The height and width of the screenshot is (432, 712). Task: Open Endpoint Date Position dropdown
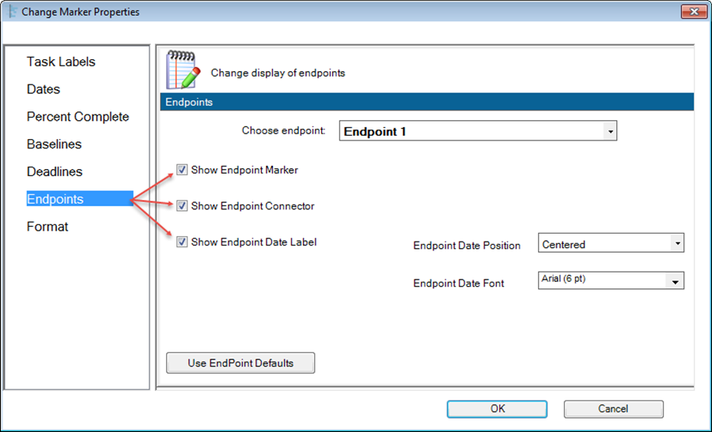[611, 243]
